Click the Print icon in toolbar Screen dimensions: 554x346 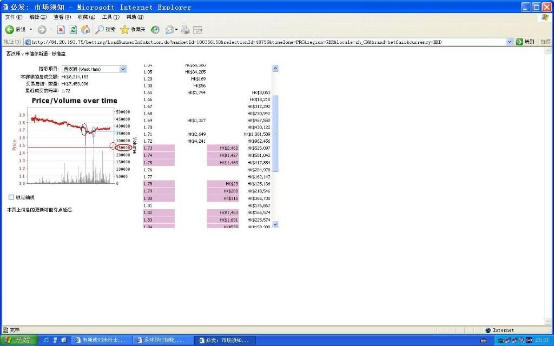click(186, 29)
